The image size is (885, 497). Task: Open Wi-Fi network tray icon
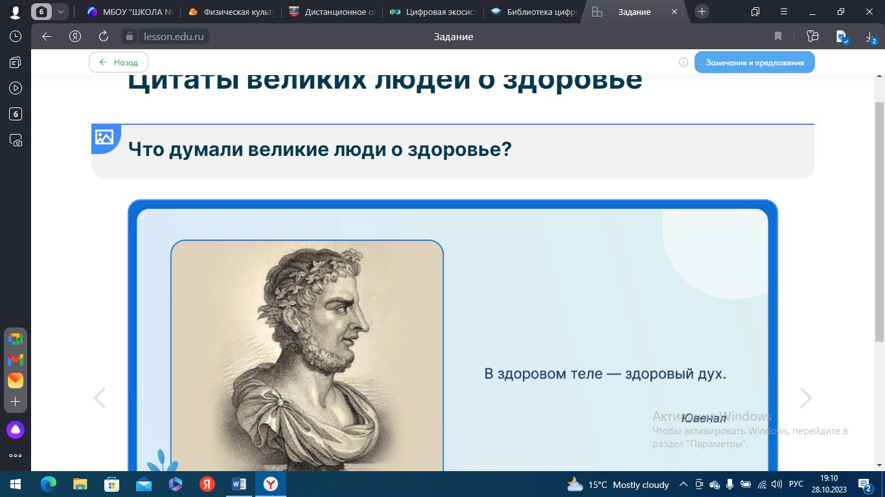[x=762, y=485]
